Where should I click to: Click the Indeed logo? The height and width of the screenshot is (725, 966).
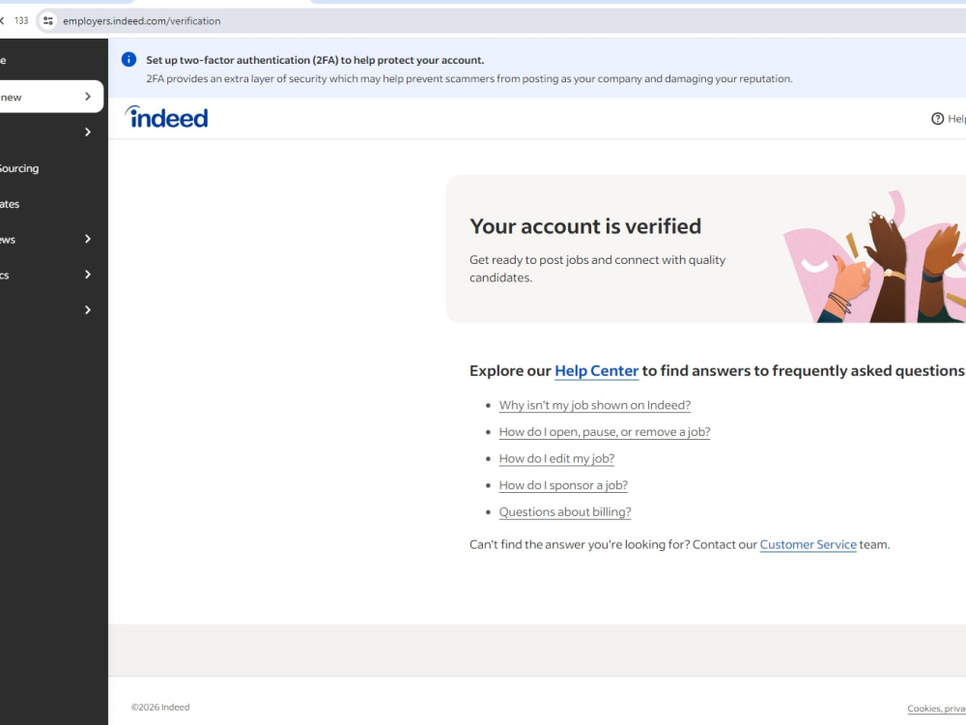pos(166,117)
